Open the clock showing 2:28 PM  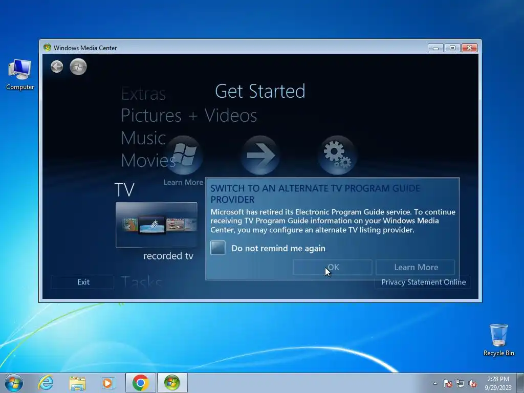tap(498, 383)
